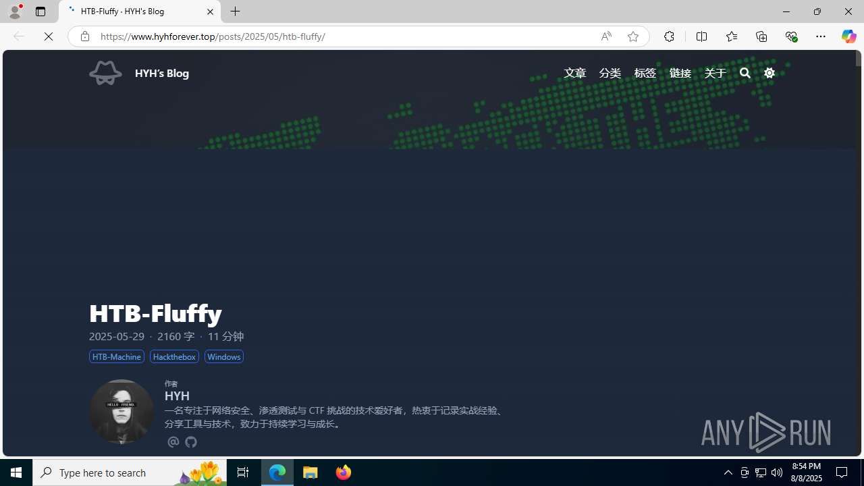
Task: Add this page to favorites star
Action: 632,36
